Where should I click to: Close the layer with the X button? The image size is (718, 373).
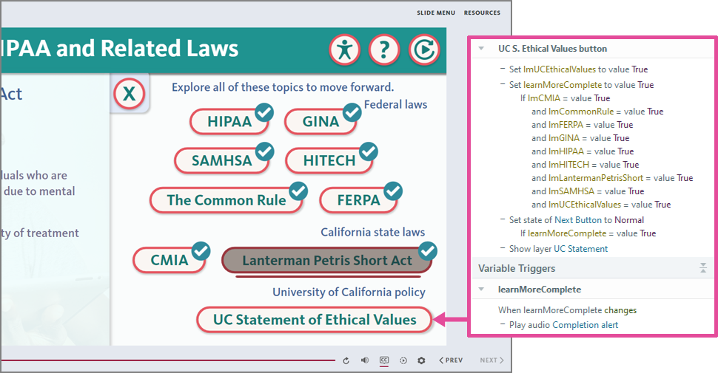pyautogui.click(x=129, y=94)
